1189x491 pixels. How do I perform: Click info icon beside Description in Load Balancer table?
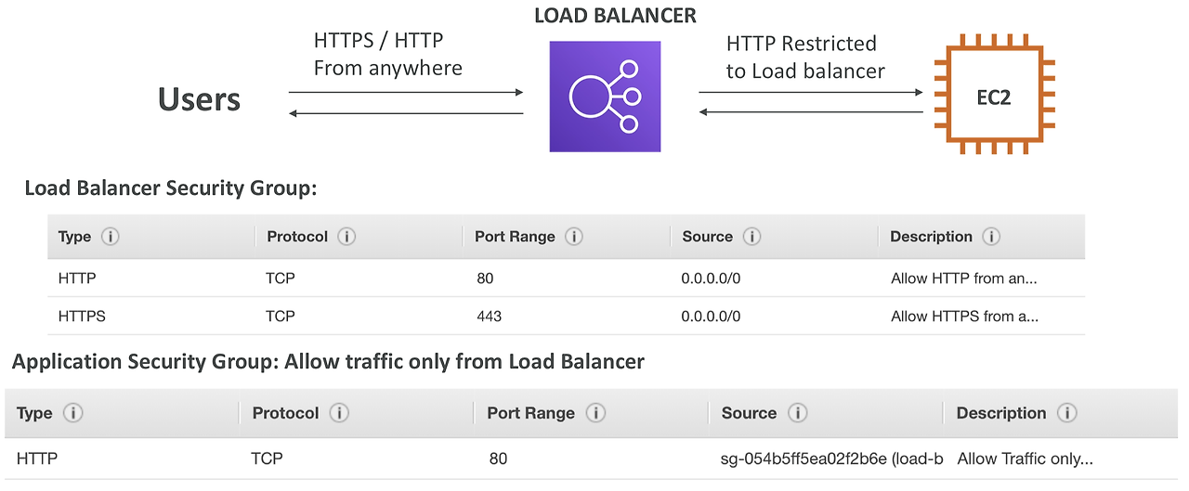(x=991, y=237)
